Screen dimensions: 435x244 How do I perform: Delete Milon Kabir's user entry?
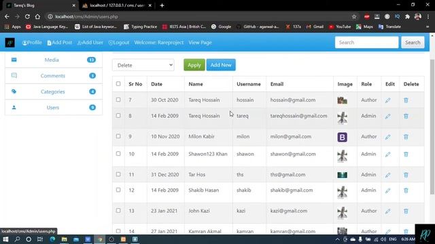(x=406, y=137)
